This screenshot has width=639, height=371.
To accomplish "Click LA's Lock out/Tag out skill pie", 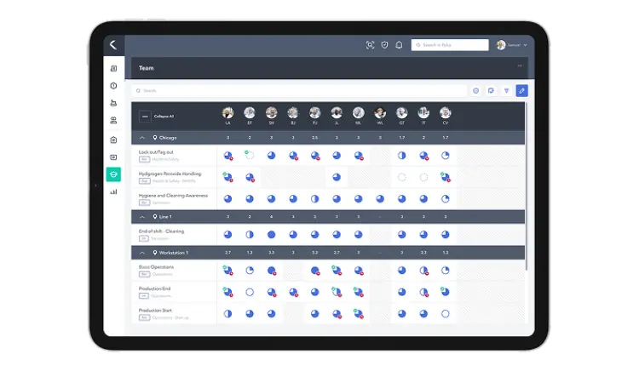I will coord(228,156).
